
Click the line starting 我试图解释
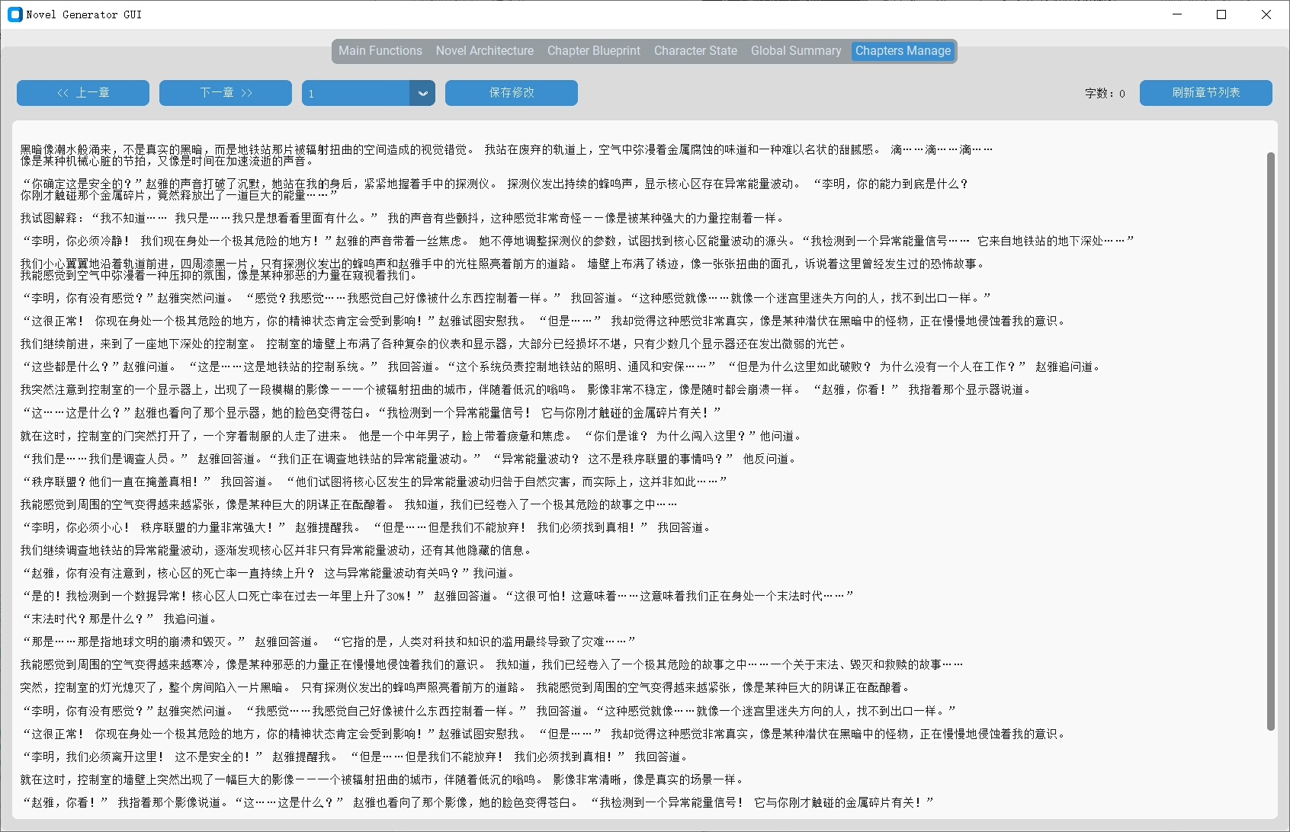click(x=402, y=219)
